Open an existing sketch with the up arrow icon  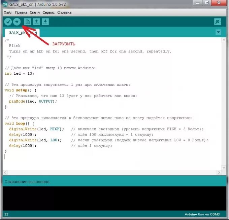point(36,22)
